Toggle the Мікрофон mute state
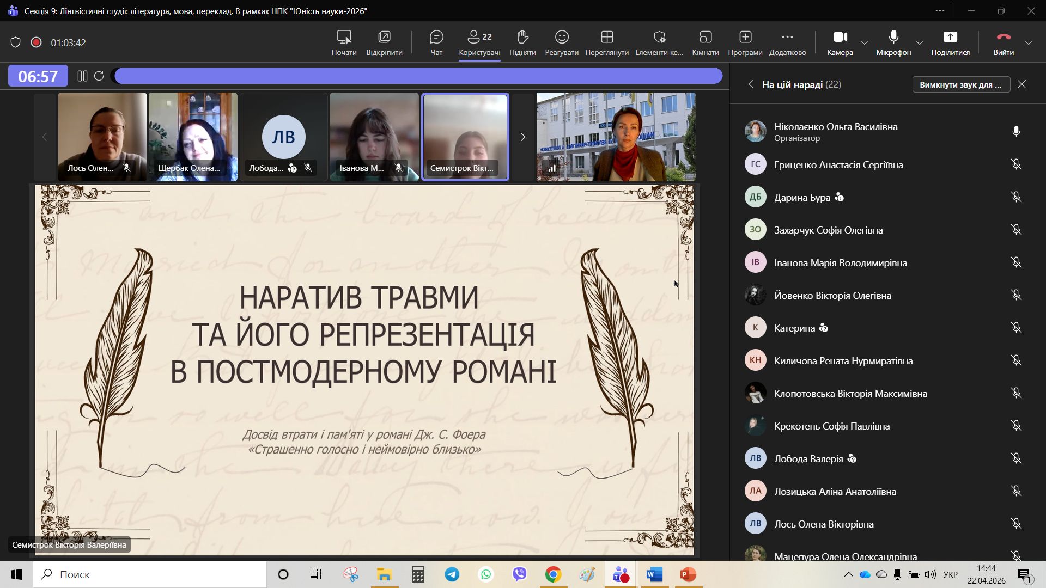The width and height of the screenshot is (1046, 588). tap(893, 42)
